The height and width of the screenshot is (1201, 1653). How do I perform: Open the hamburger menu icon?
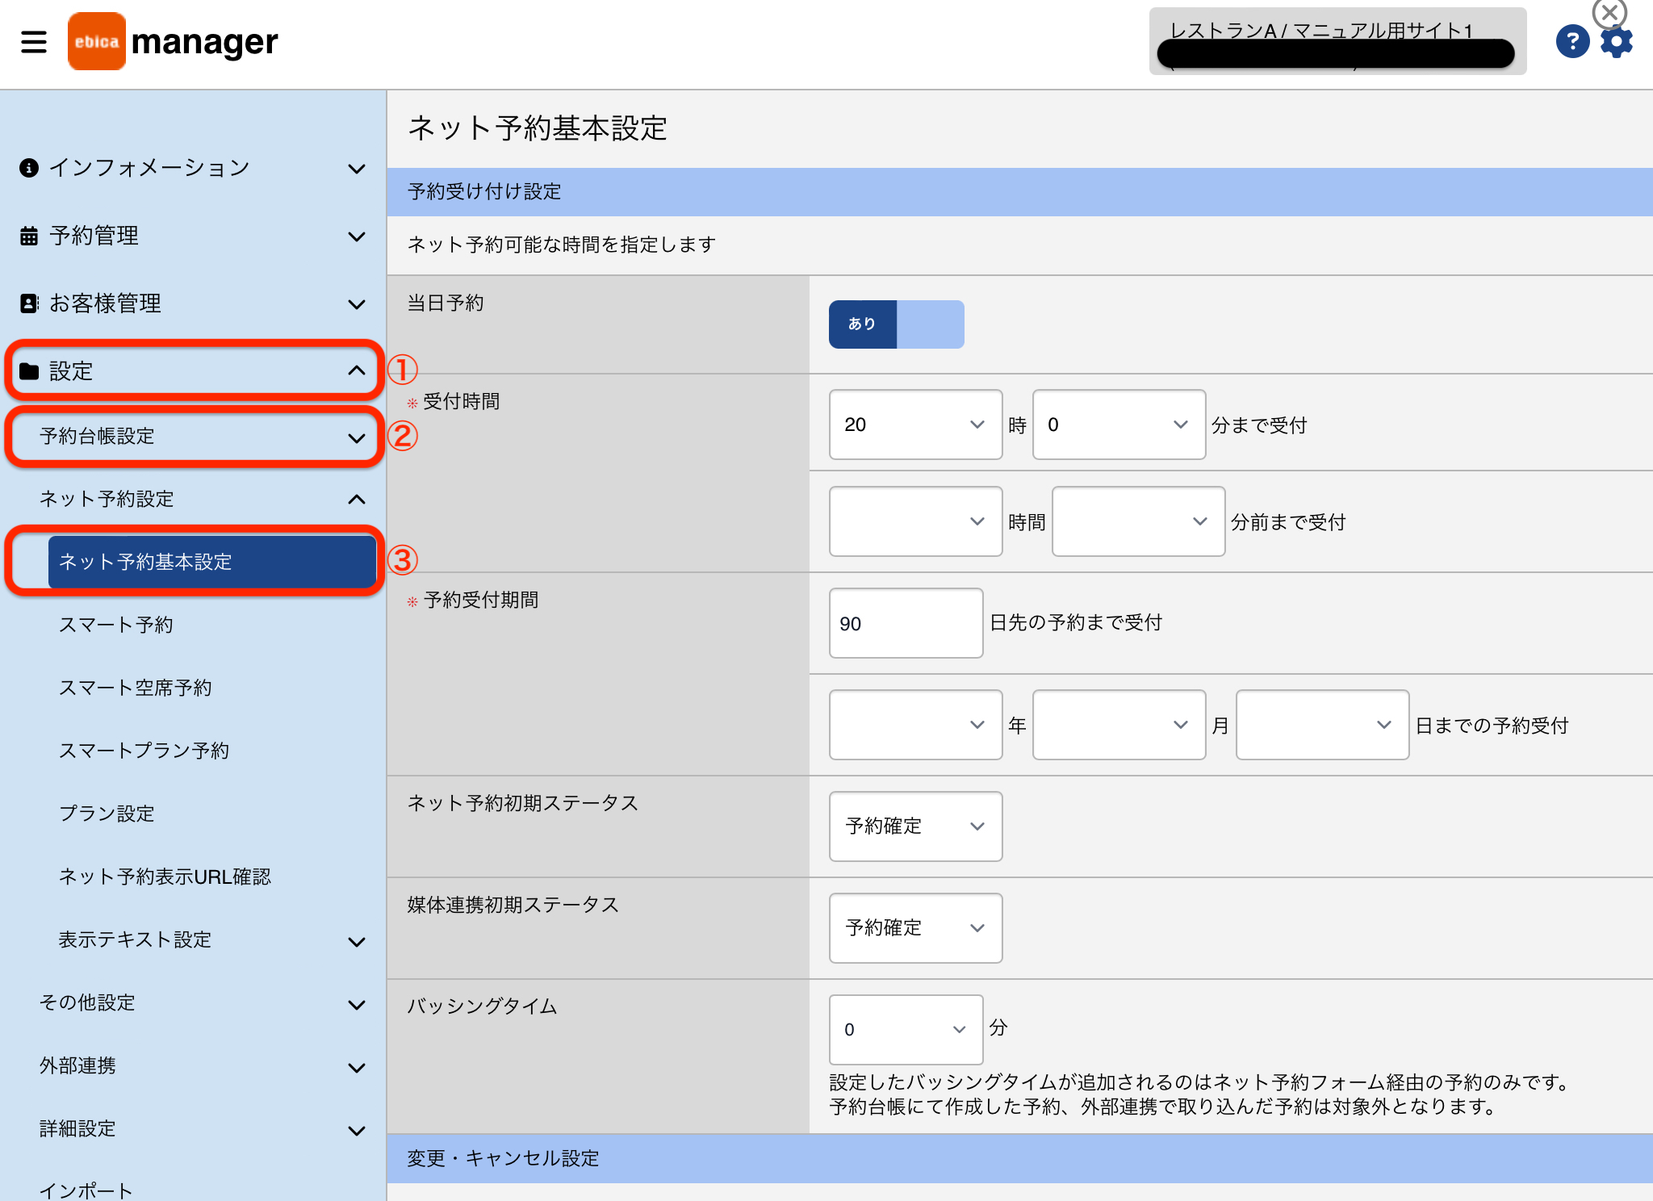[34, 41]
